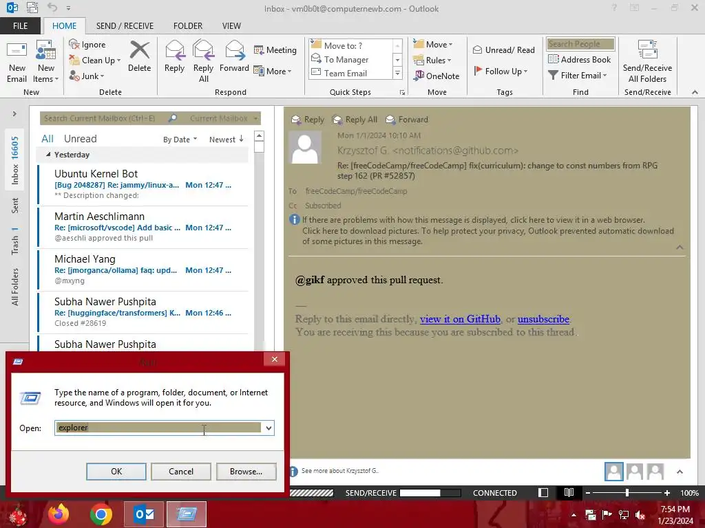Click Reply All in the reading pane
The height and width of the screenshot is (528, 705).
pyautogui.click(x=355, y=120)
